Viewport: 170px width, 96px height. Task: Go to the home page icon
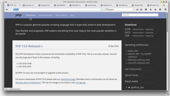pos(155,10)
